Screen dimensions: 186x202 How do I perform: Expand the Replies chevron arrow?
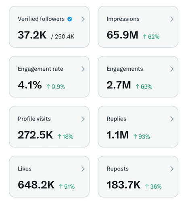coord(172,119)
